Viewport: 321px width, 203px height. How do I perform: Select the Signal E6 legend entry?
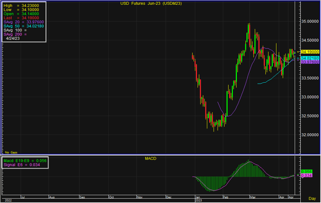pyautogui.click(x=20, y=165)
